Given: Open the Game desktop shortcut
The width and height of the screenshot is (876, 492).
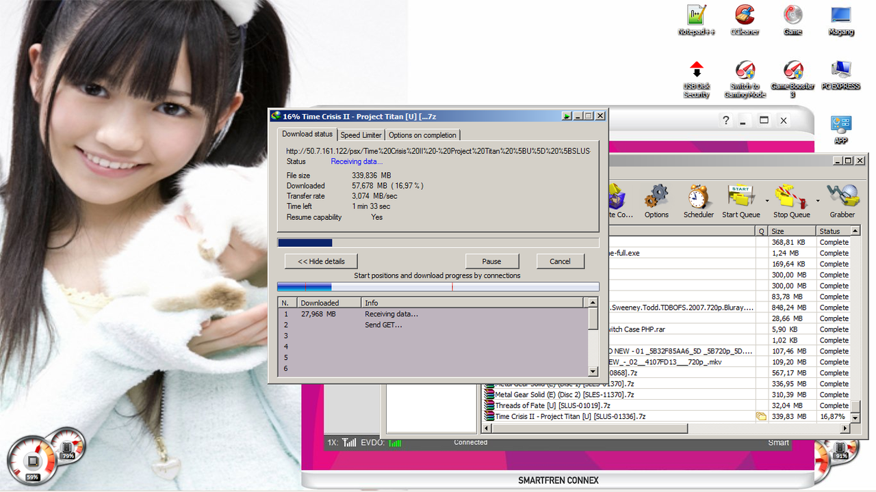Looking at the screenshot, I should 793,19.
